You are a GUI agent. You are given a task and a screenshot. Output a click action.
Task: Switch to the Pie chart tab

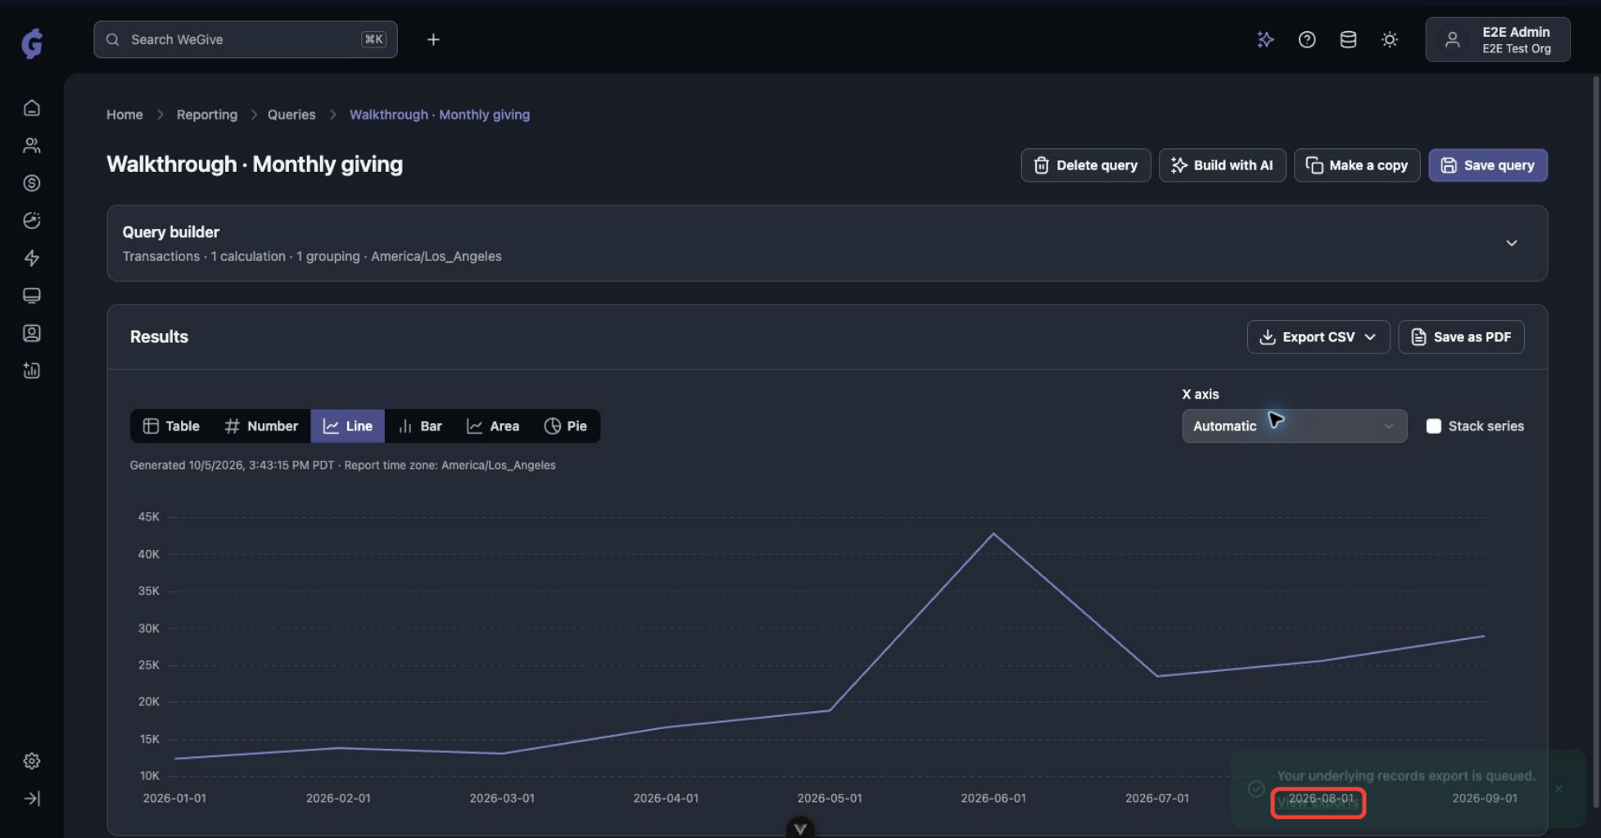click(565, 426)
